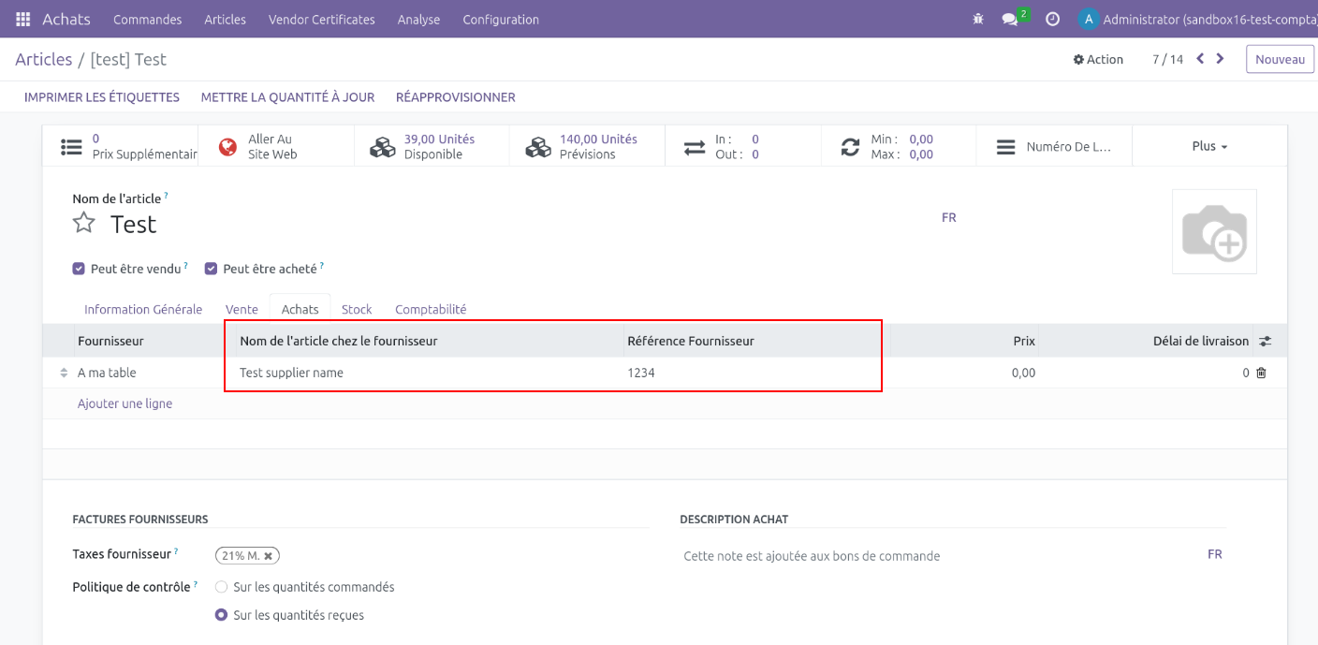
Task: Mark Test as favorite with star
Action: pyautogui.click(x=84, y=223)
